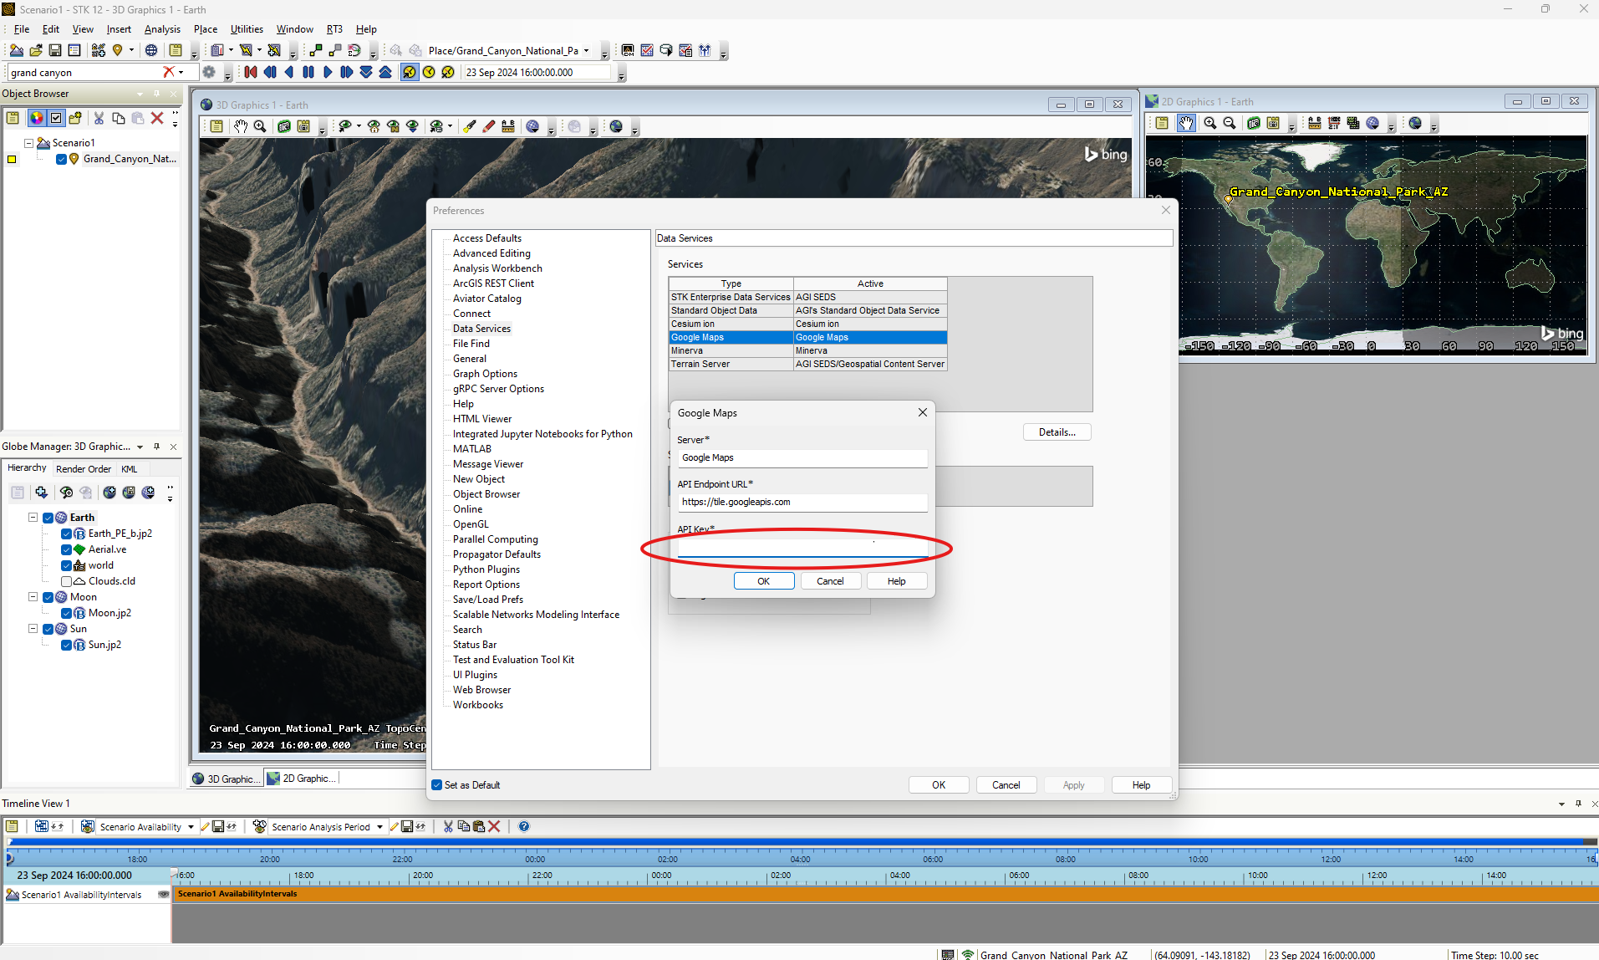1599x960 pixels.
Task: Switch to the 2D Graphic window tab
Action: coord(302,779)
